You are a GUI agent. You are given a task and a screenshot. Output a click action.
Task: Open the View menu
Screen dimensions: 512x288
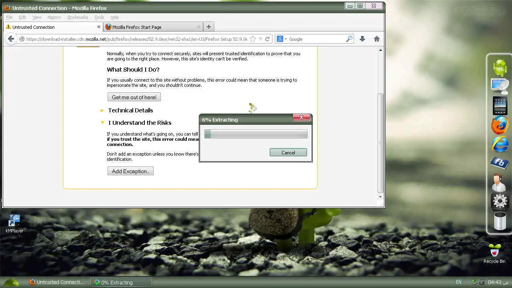tap(37, 17)
